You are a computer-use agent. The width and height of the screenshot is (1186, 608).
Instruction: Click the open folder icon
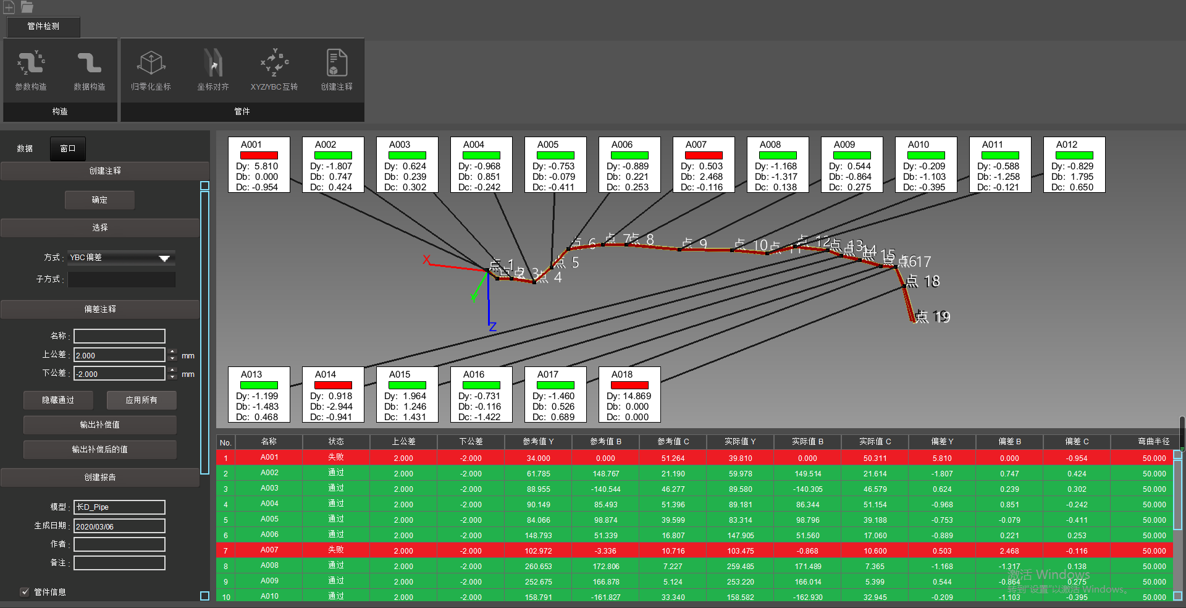pyautogui.click(x=27, y=7)
